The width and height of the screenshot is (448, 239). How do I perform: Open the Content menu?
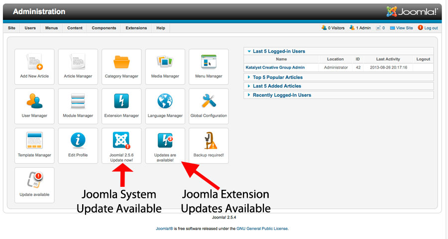(75, 28)
